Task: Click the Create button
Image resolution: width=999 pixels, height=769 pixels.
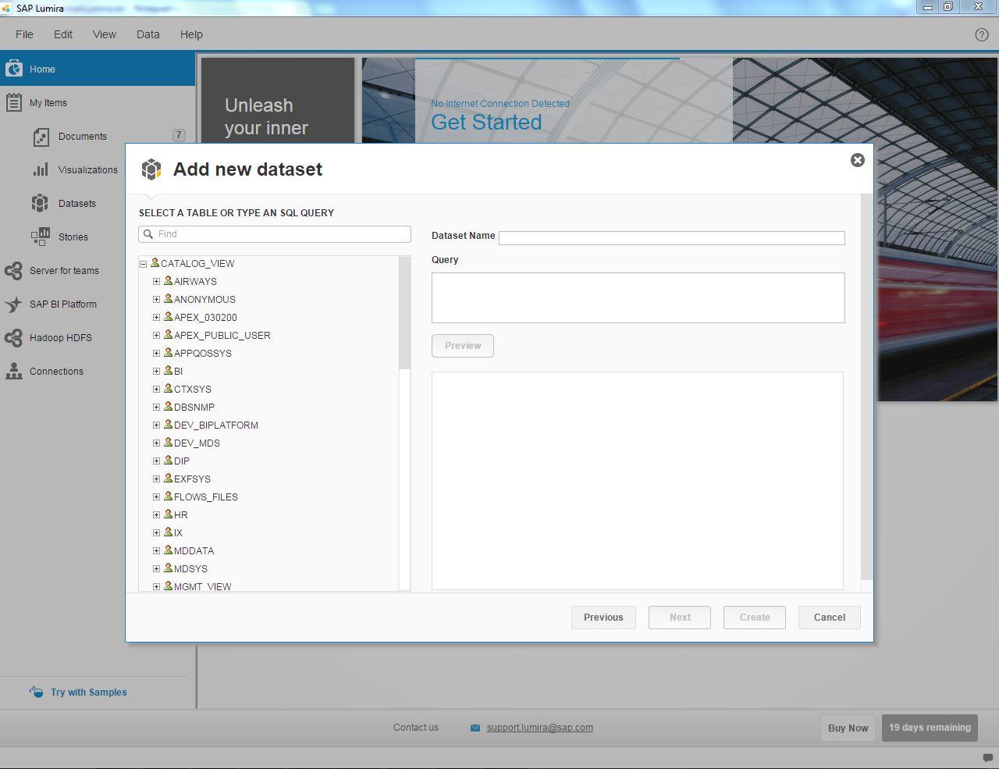Action: pos(755,618)
